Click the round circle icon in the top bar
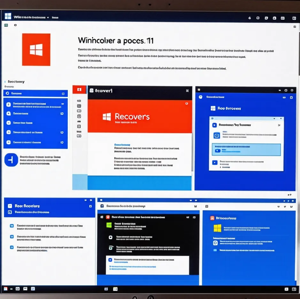 click(258, 18)
